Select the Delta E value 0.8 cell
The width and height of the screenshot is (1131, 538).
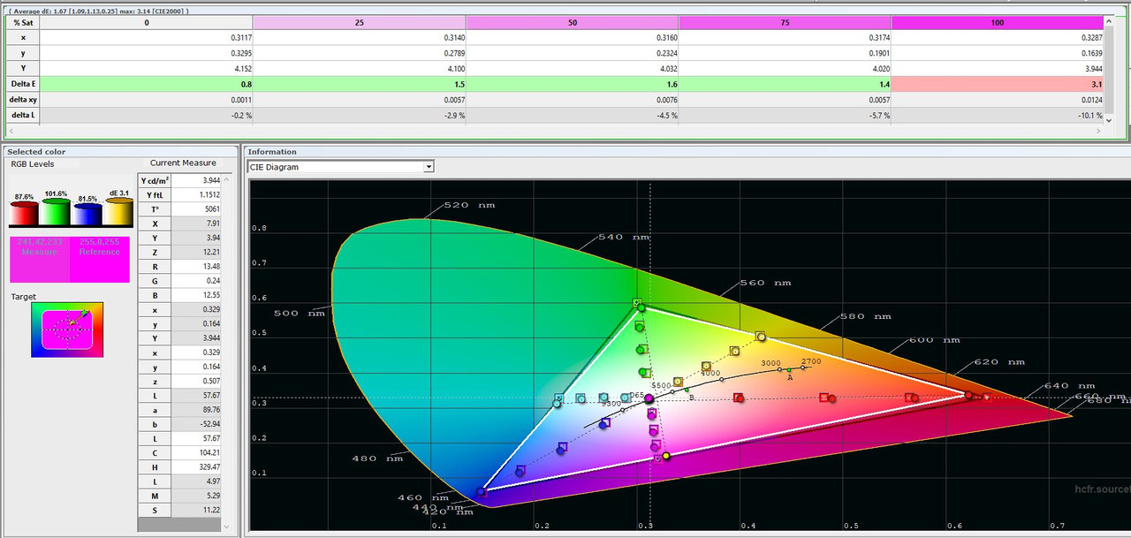[x=146, y=84]
